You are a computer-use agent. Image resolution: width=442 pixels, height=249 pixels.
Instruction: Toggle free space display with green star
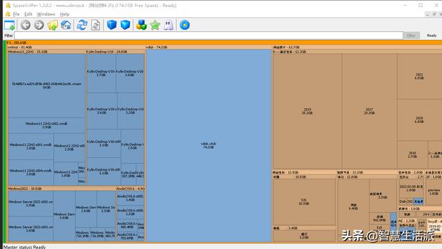(155, 25)
